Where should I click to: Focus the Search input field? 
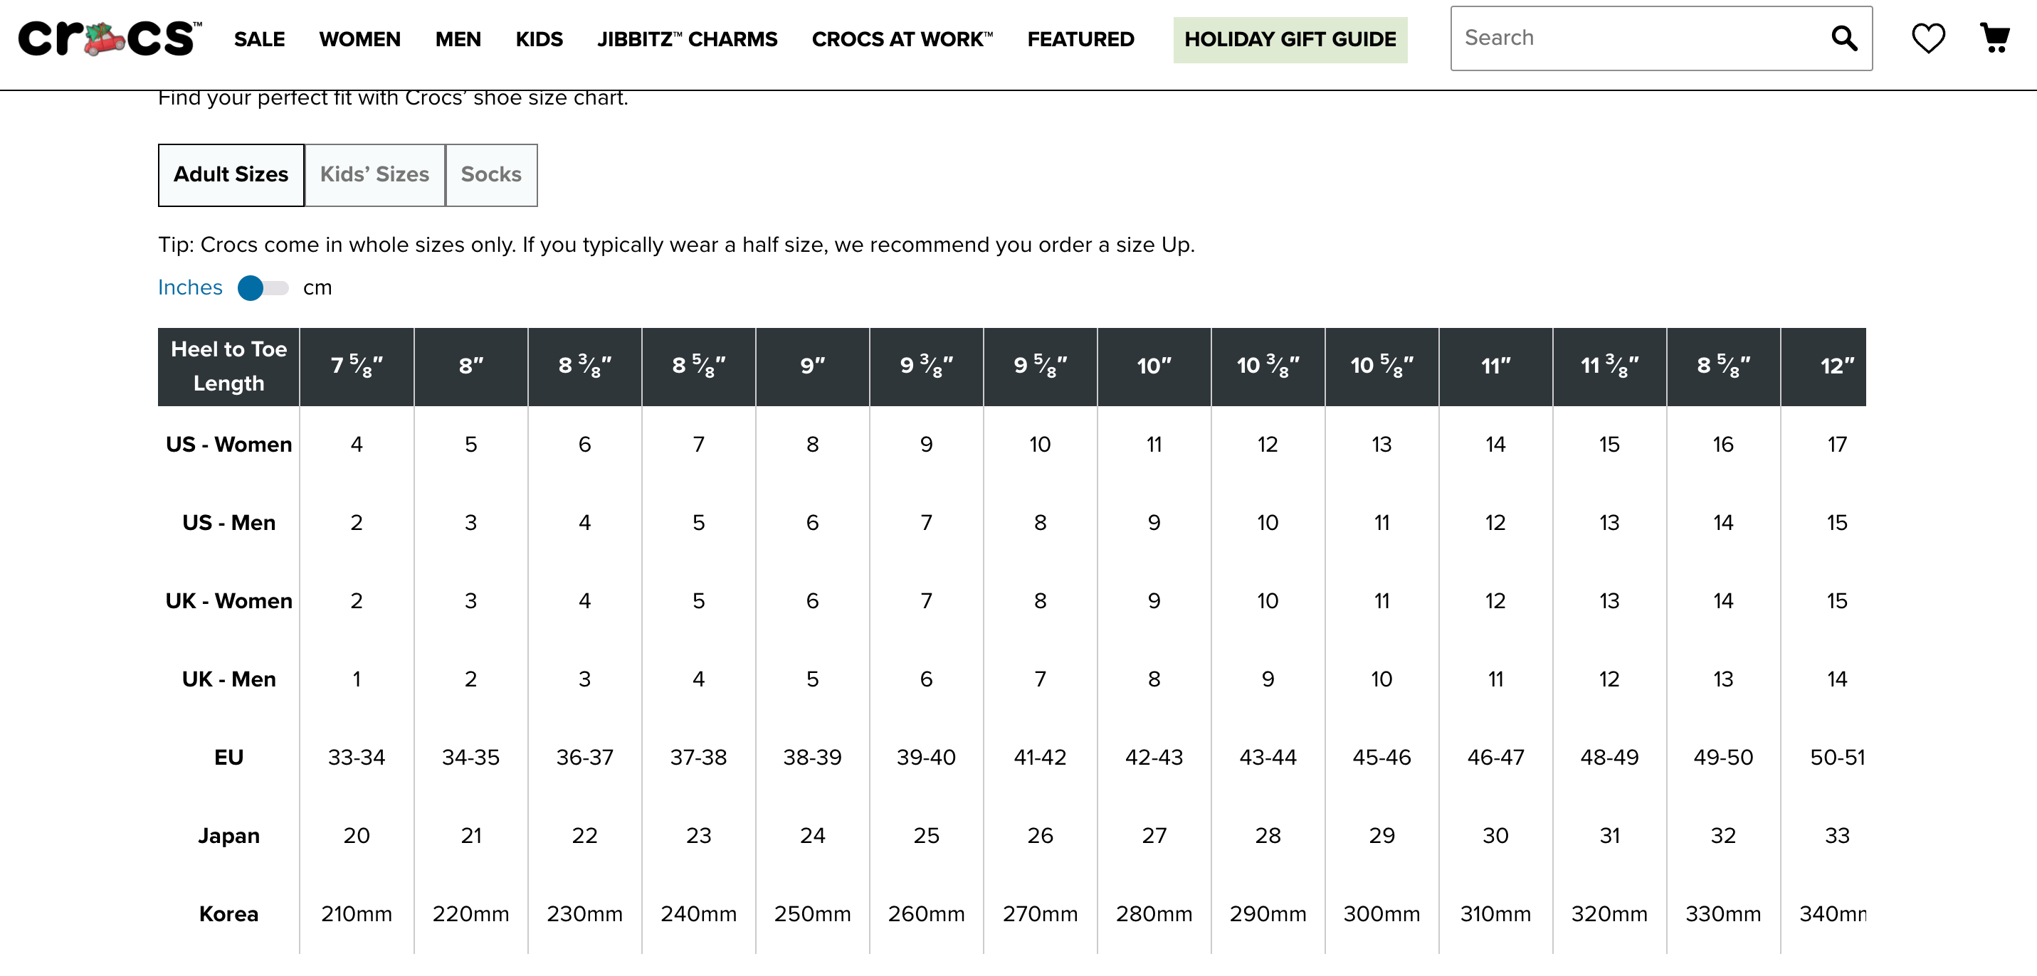tap(1637, 38)
